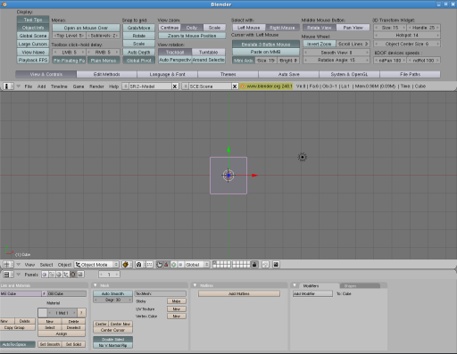The image size is (457, 354).
Task: Open the draw type shading selector
Action: click(126, 265)
